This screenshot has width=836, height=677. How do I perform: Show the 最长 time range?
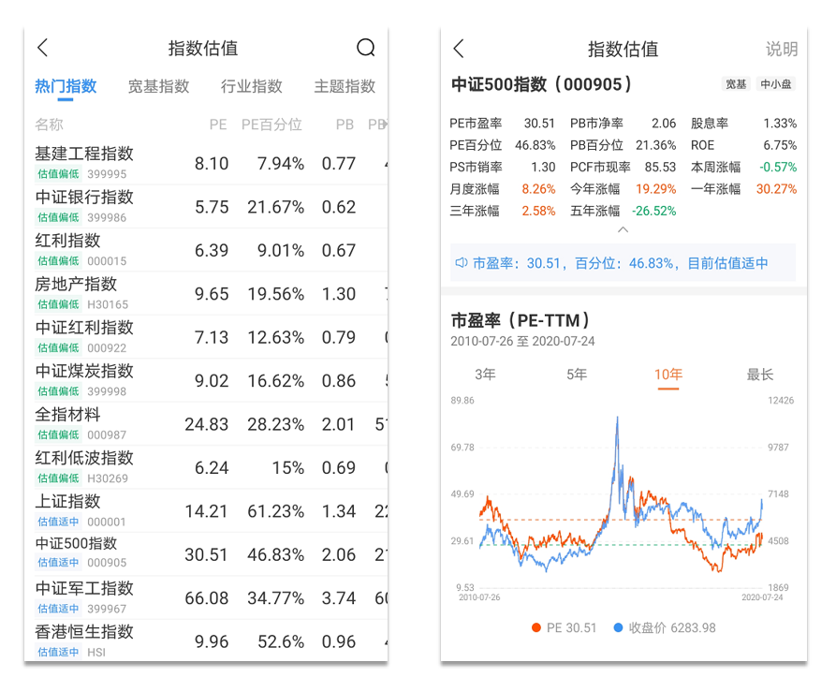[x=759, y=375]
